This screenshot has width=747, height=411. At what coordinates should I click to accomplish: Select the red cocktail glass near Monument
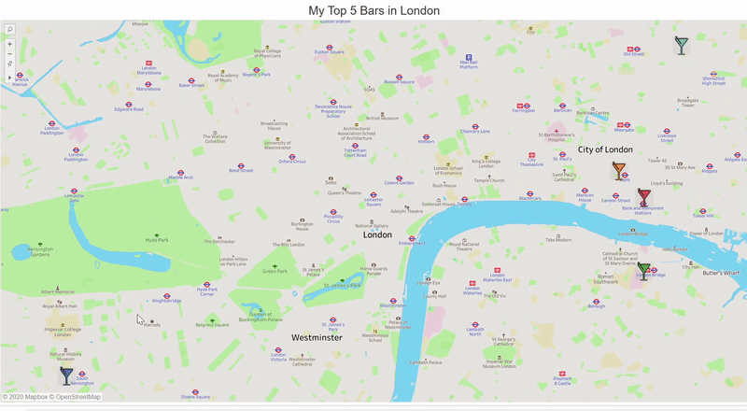tap(644, 197)
